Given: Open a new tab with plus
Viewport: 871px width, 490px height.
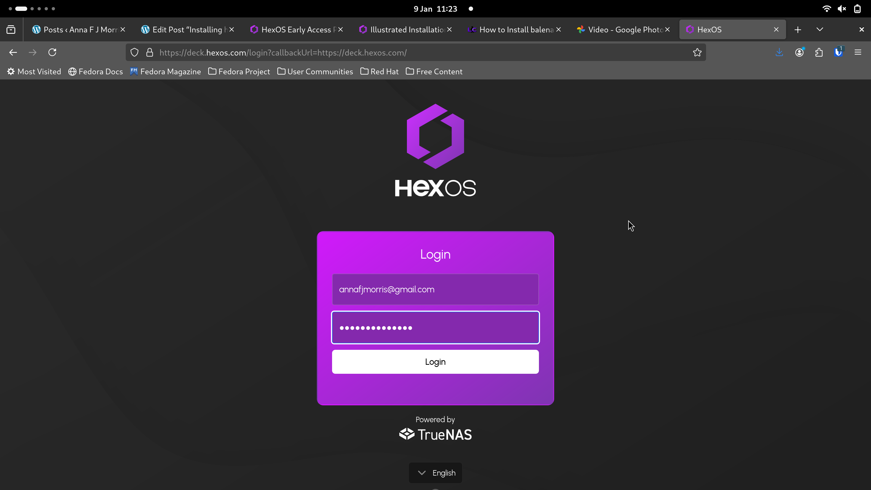Looking at the screenshot, I should 798,30.
